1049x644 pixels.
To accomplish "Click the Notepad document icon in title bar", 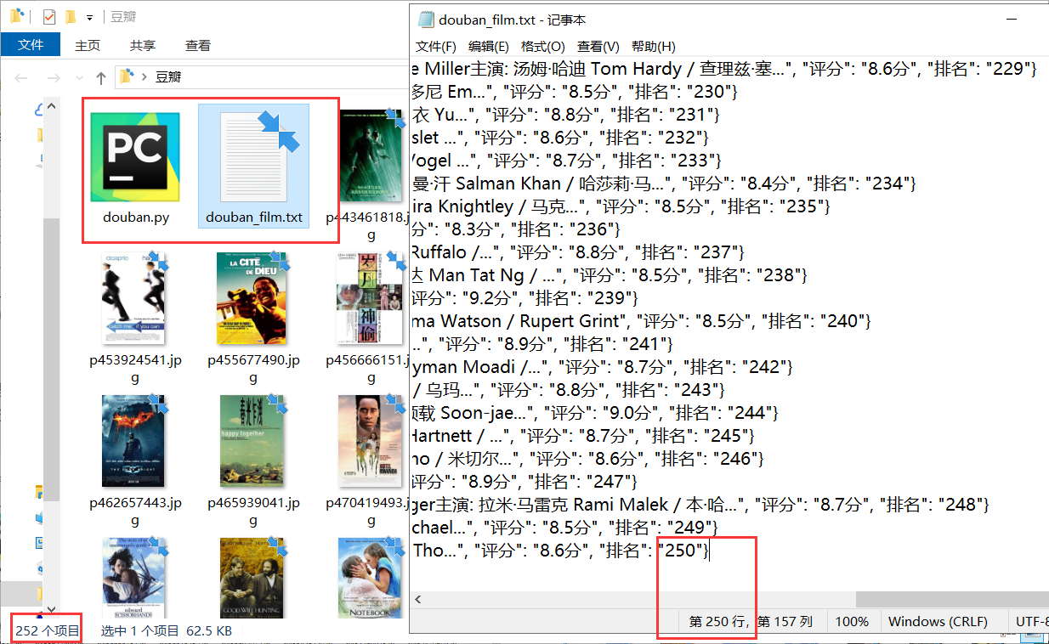I will [425, 20].
